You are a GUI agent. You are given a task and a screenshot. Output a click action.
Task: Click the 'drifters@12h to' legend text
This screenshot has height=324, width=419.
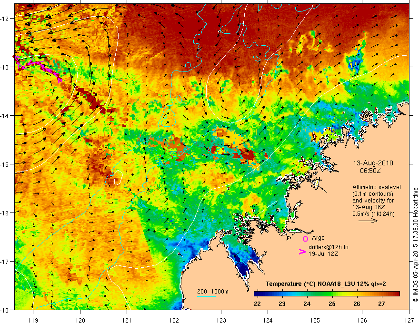coord(329,247)
